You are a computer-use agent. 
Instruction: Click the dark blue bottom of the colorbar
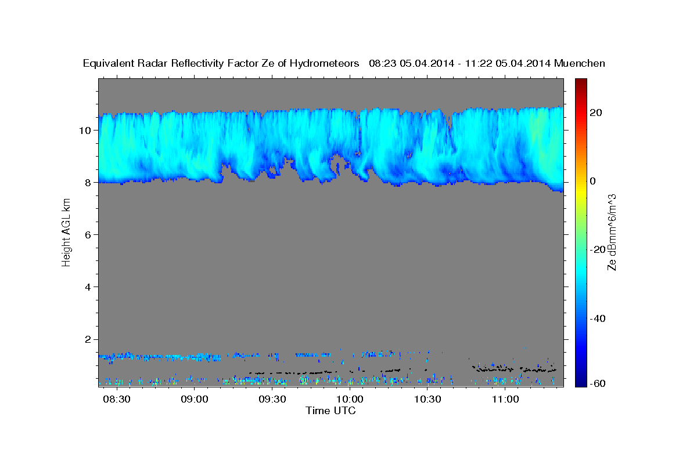click(x=581, y=382)
